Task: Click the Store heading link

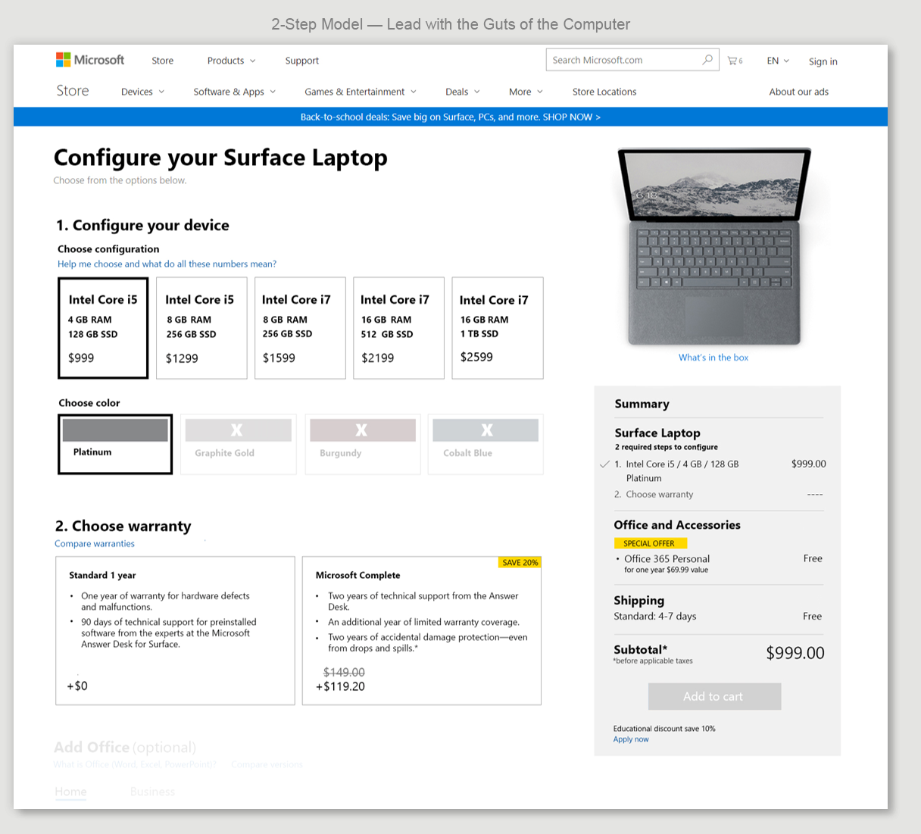Action: 73,91
